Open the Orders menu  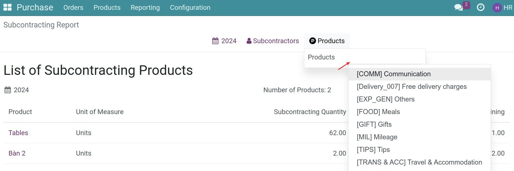(73, 8)
